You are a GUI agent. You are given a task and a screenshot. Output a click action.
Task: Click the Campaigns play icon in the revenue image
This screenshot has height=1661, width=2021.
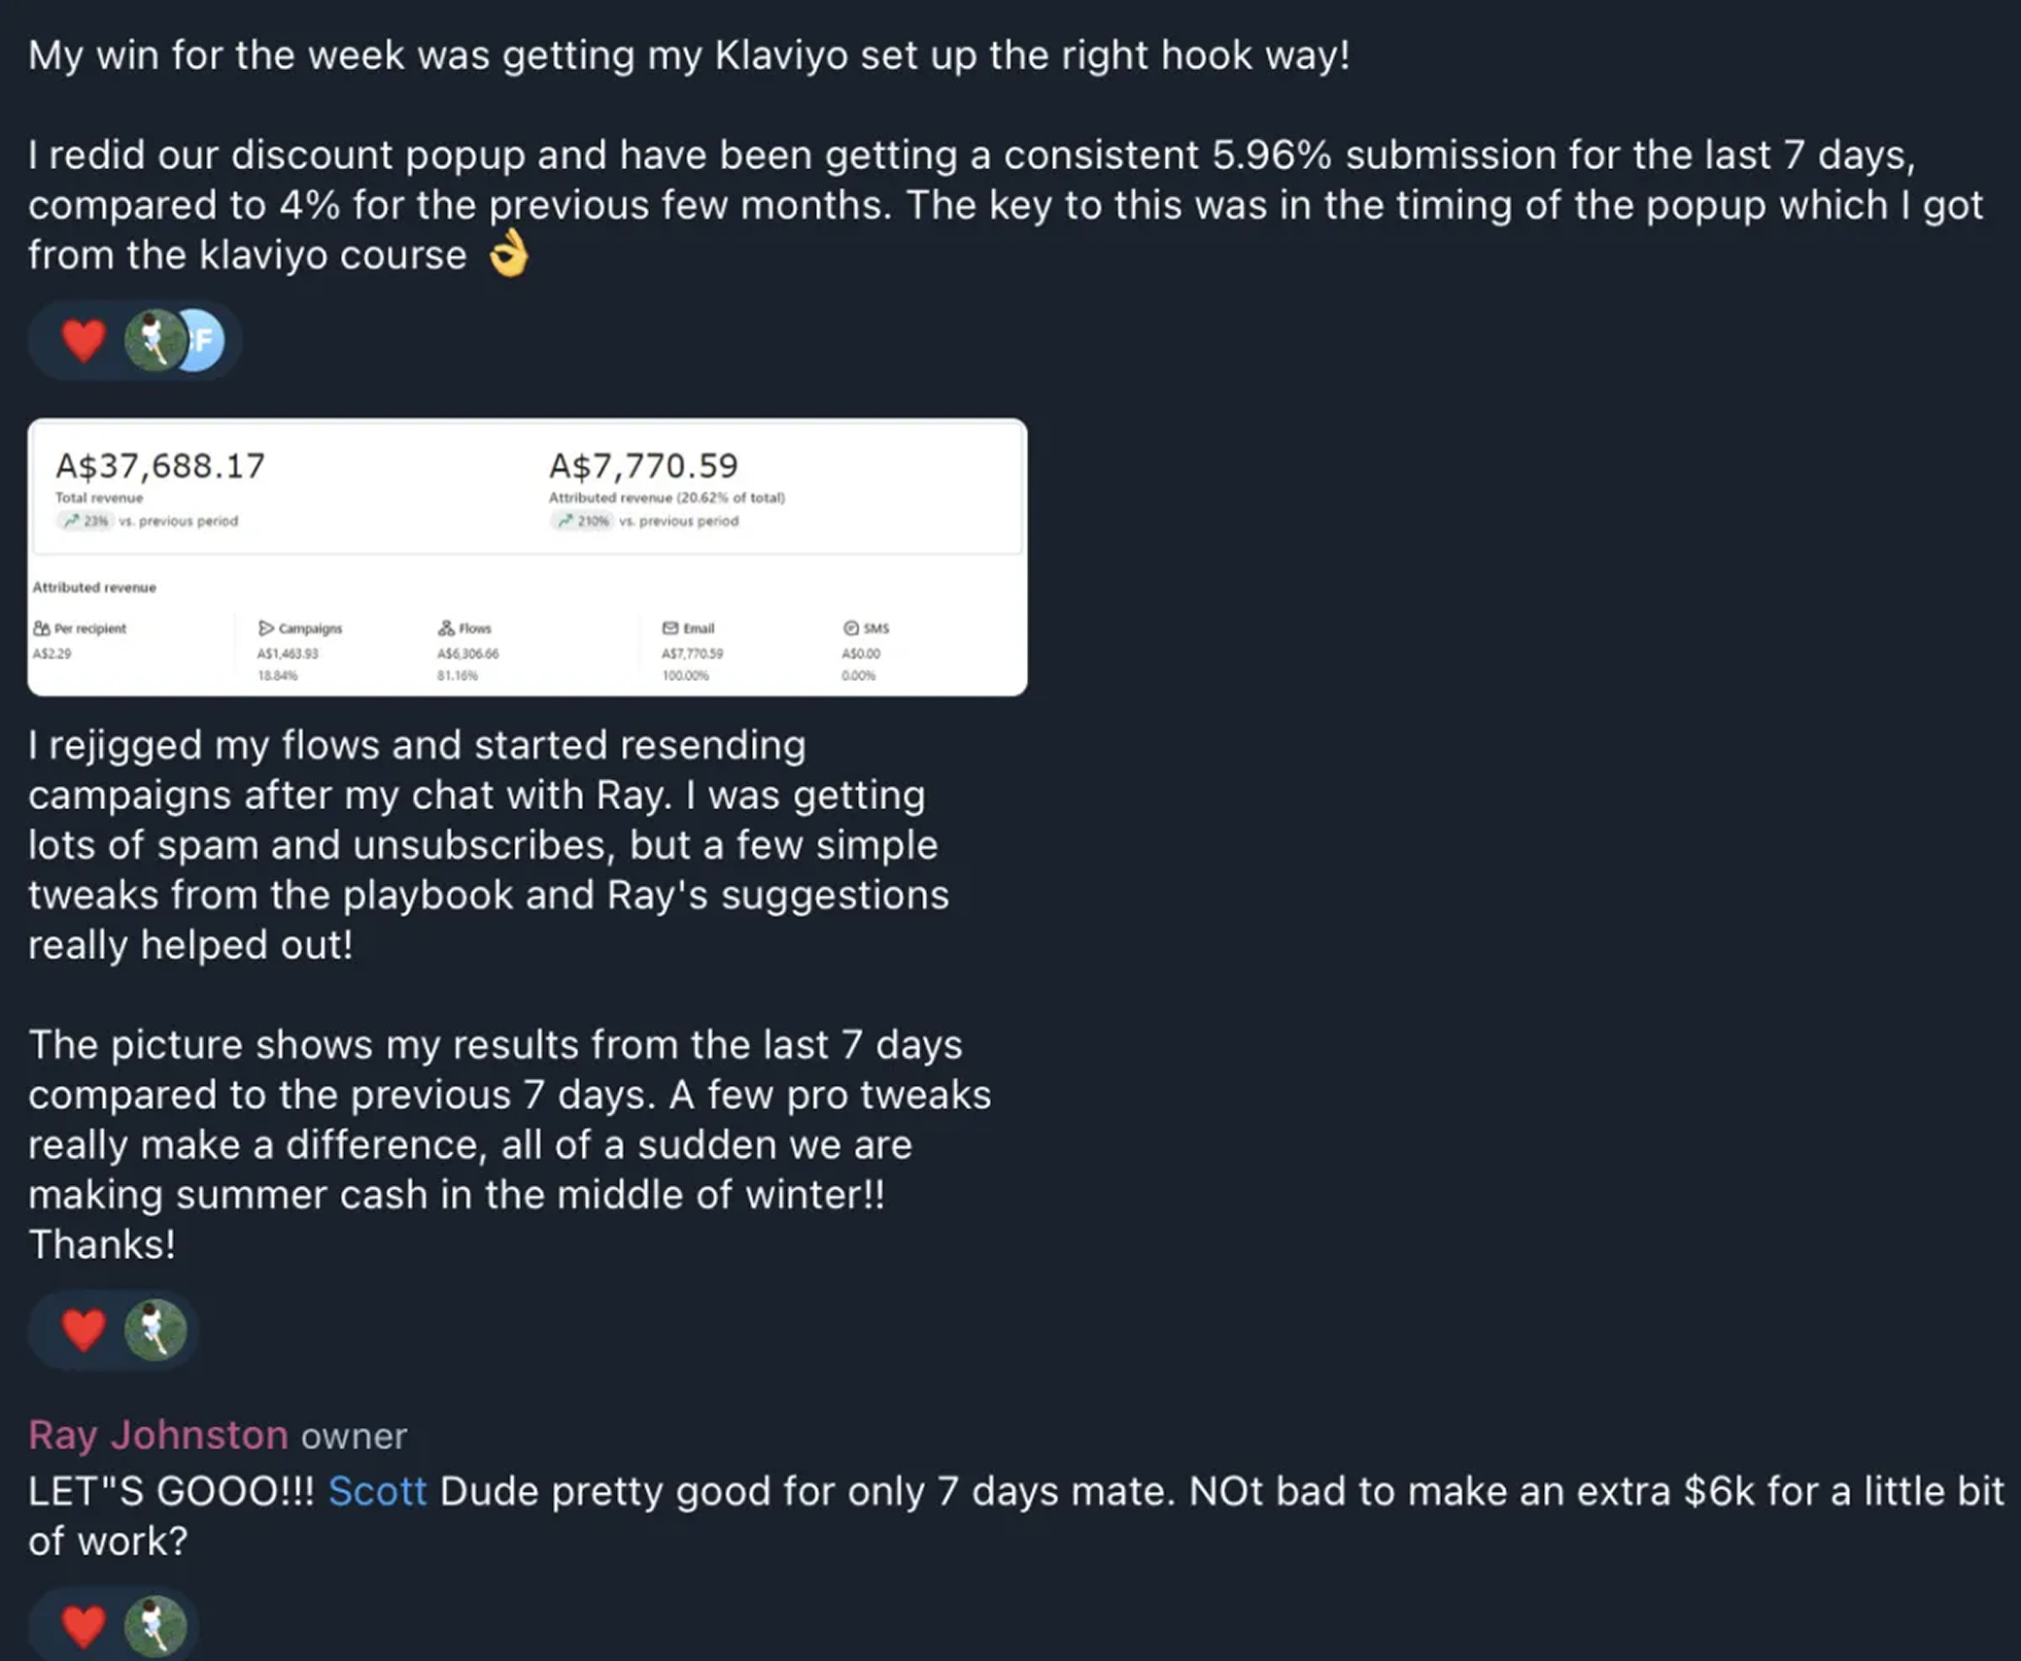pyautogui.click(x=266, y=628)
